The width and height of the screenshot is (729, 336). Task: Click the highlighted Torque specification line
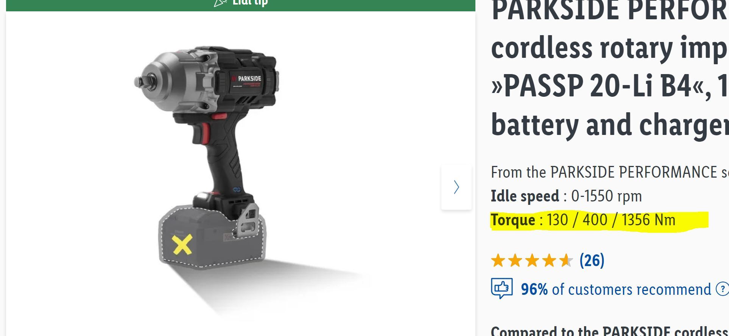point(583,220)
